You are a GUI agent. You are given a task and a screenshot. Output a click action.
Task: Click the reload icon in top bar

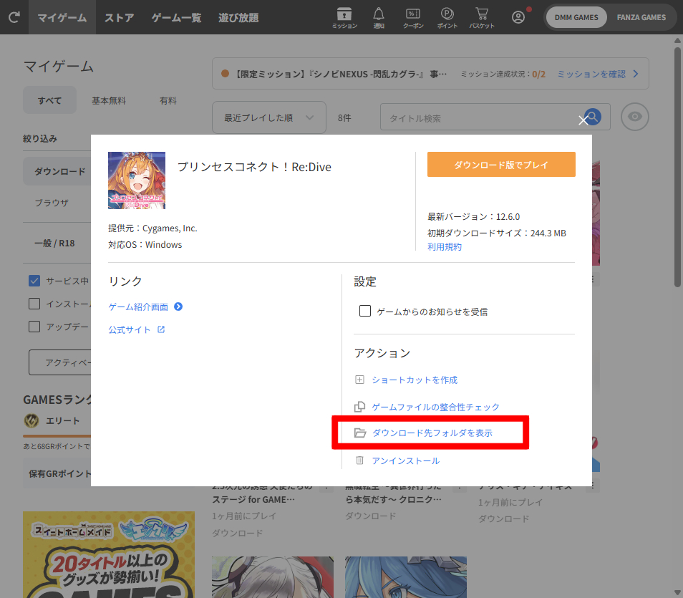point(14,17)
